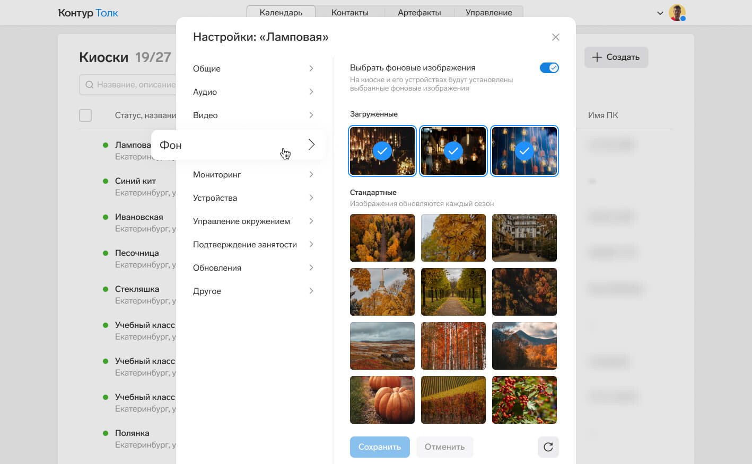
Task: Close the Настройки «Ламповая» dialog
Action: point(555,37)
